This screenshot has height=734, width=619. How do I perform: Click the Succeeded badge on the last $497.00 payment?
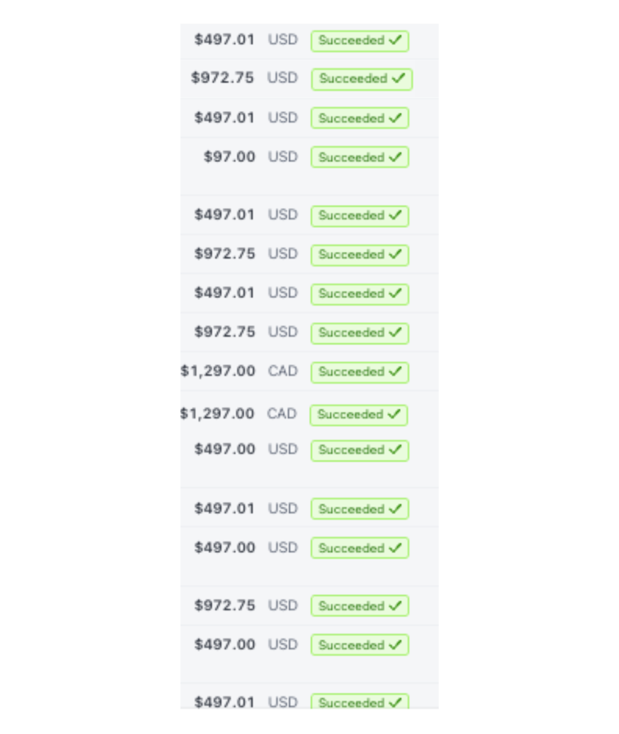359,645
